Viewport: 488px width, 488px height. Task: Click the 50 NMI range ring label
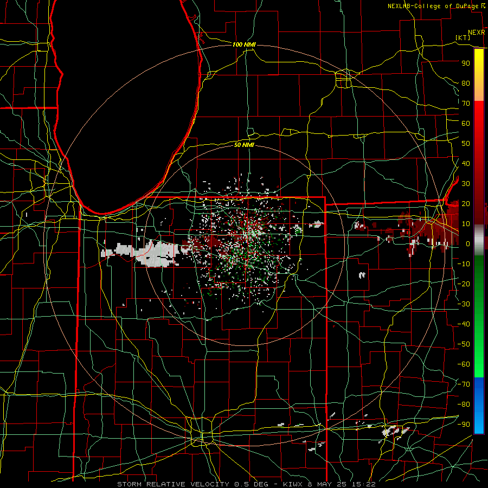(x=244, y=145)
